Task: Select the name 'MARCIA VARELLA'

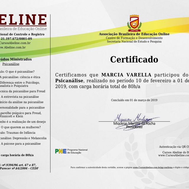Action: 126,75
